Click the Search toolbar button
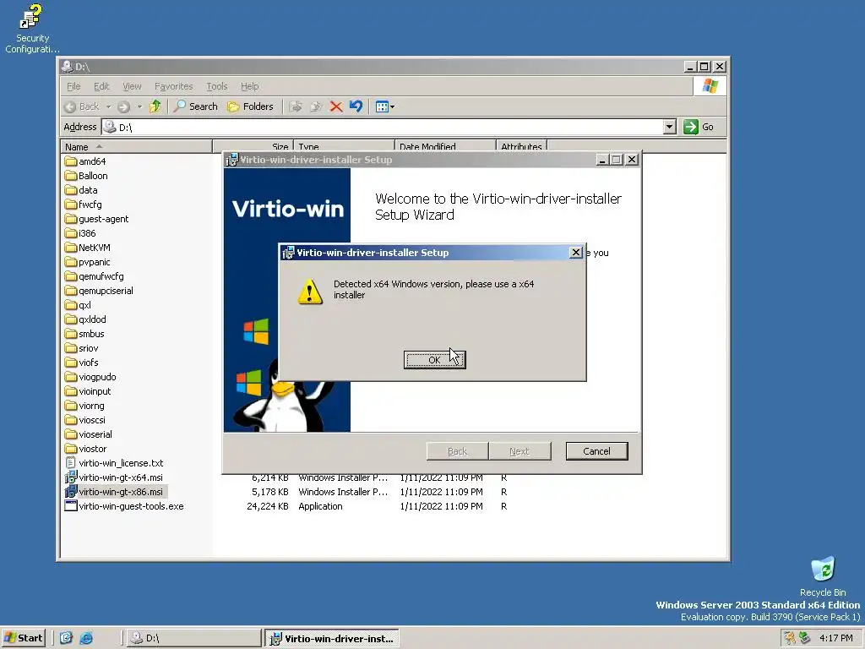Image resolution: width=865 pixels, height=649 pixels. click(196, 106)
